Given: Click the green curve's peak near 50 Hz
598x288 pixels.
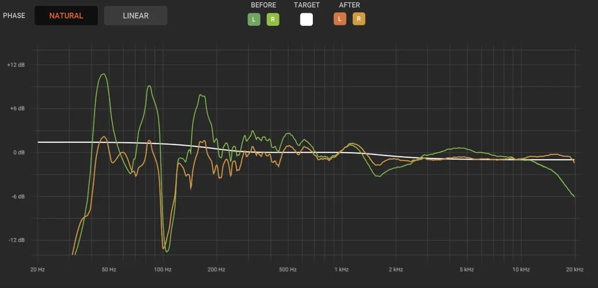Looking at the screenshot, I should pos(103,74).
